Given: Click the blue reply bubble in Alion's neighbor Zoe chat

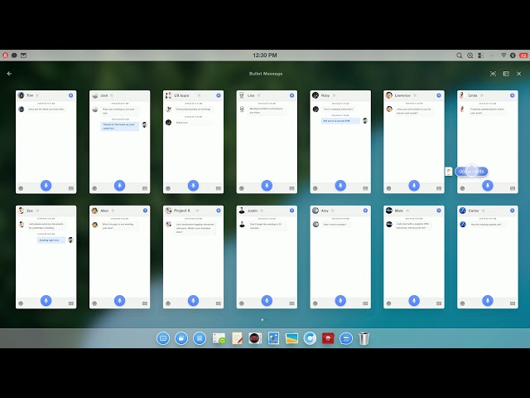Looking at the screenshot, I should coord(50,240).
